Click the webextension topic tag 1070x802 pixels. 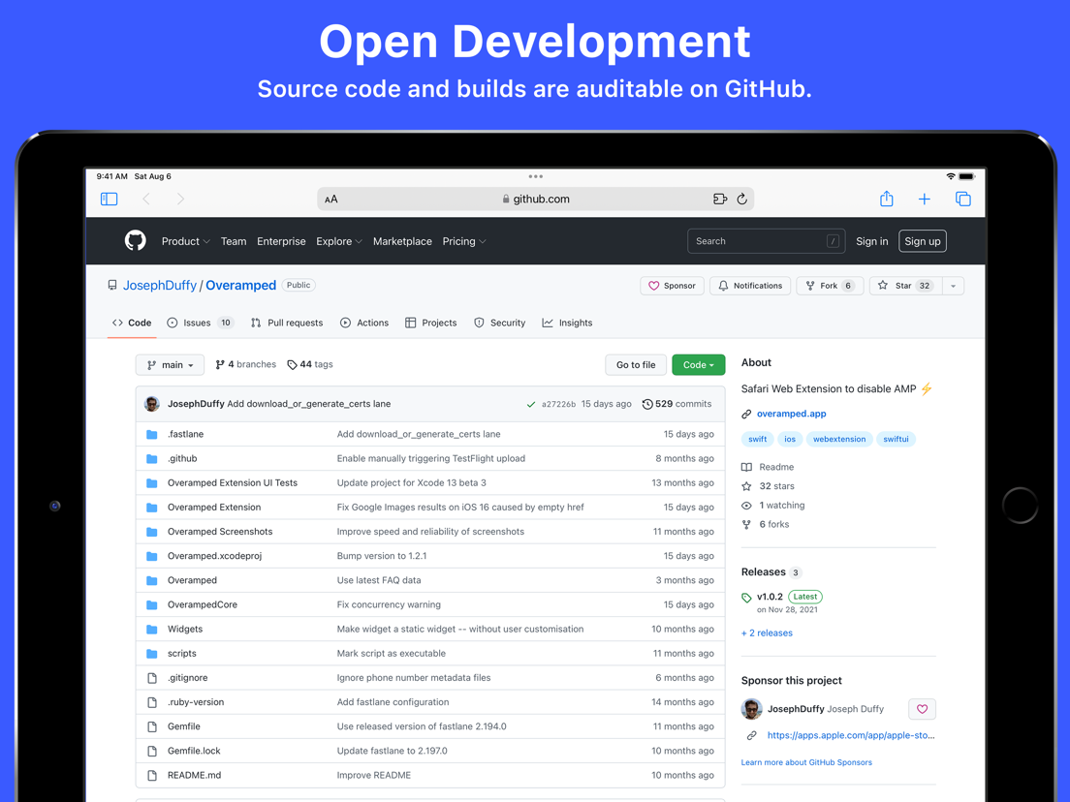(839, 439)
